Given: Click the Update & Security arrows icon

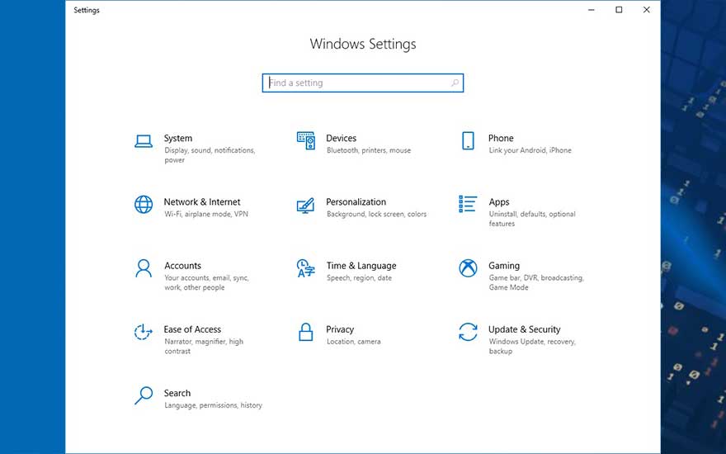Looking at the screenshot, I should pos(468,332).
